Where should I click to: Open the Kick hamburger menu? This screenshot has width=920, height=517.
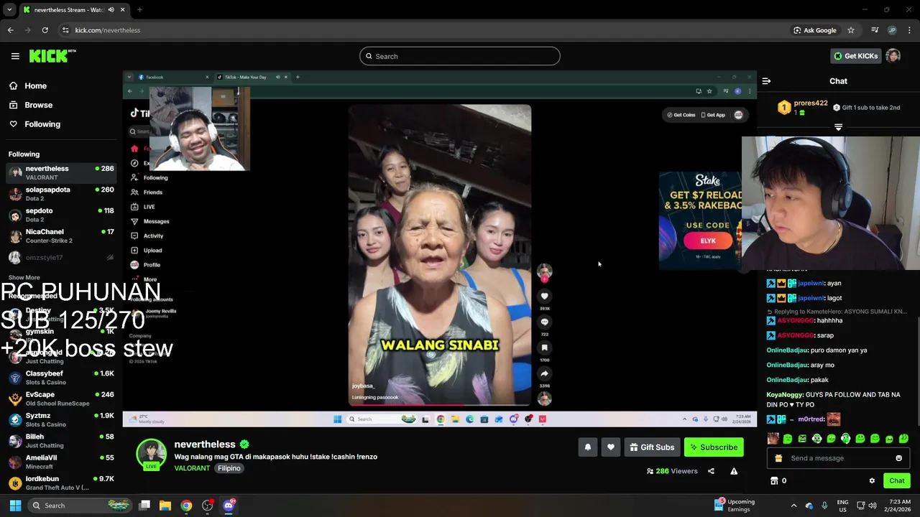15,56
